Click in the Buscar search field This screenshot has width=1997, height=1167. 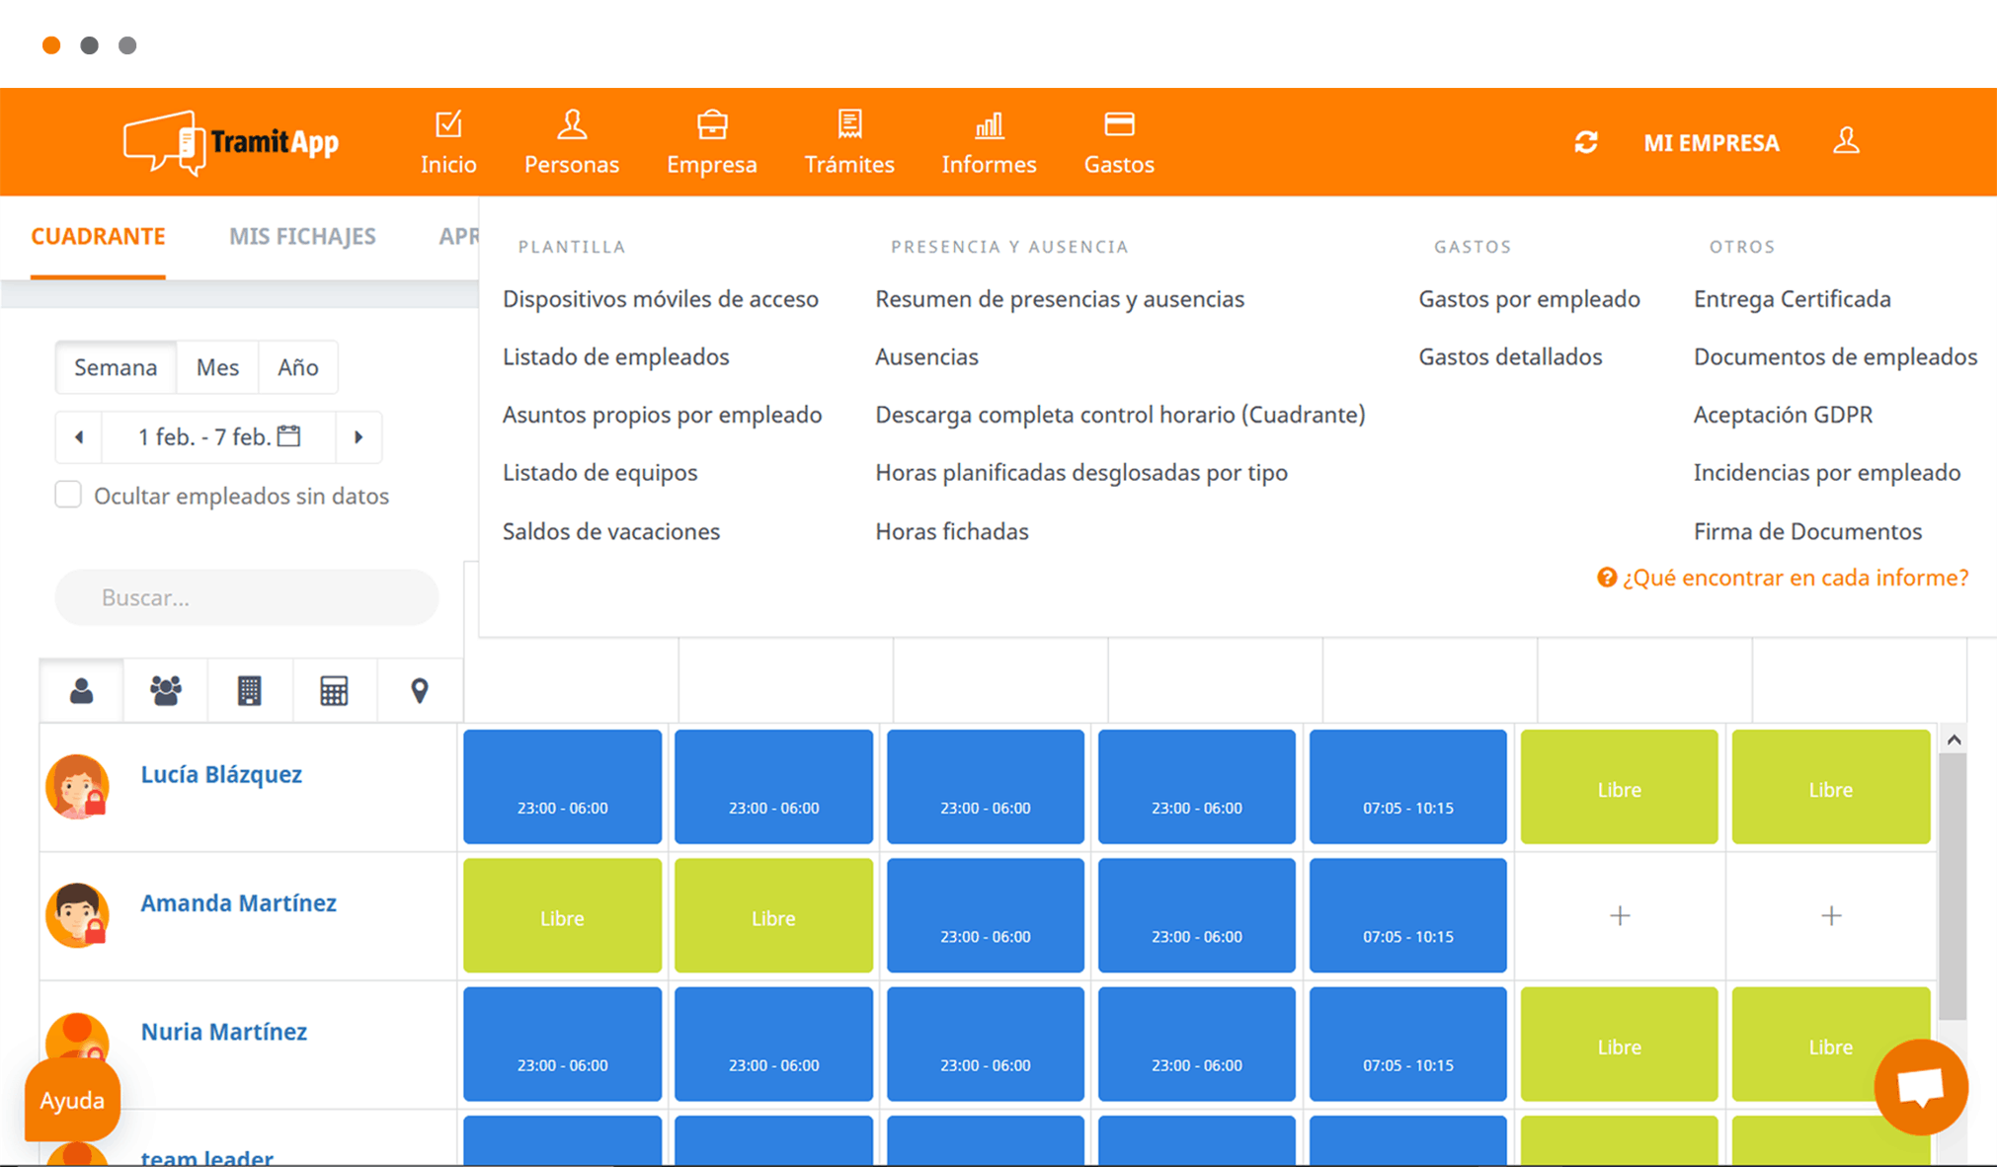point(247,597)
